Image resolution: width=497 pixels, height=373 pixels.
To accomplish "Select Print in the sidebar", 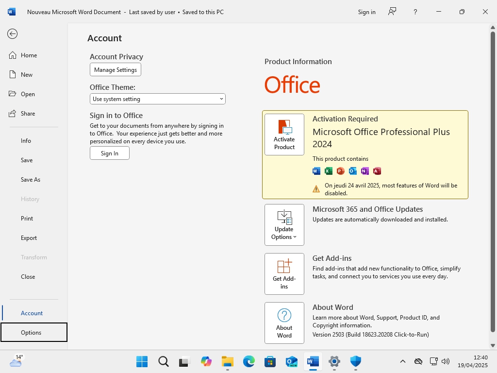I will (x=27, y=219).
